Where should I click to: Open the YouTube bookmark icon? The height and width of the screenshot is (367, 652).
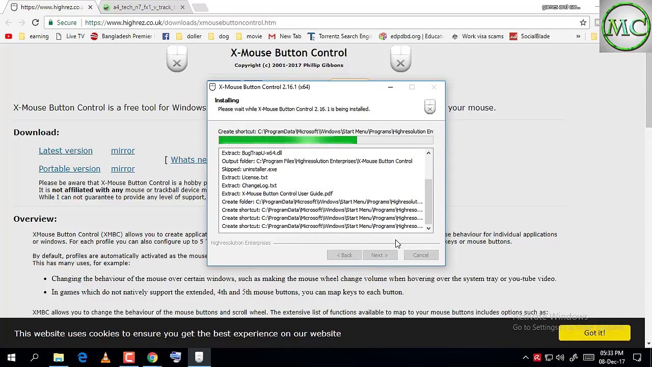[9, 36]
